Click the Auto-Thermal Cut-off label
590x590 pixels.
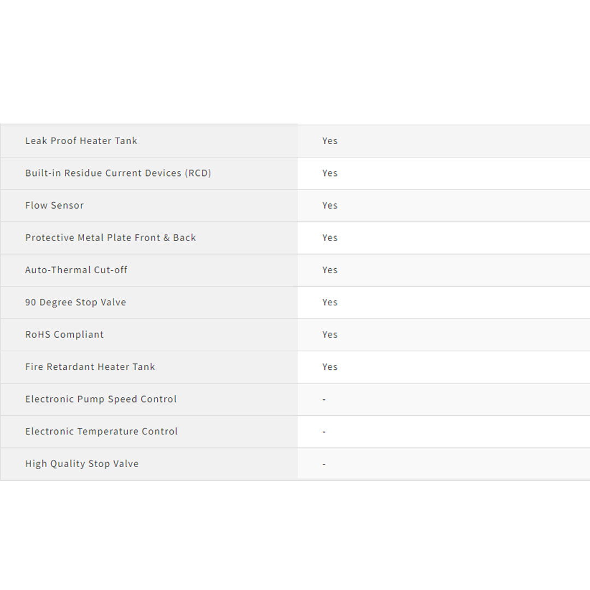[x=76, y=270]
